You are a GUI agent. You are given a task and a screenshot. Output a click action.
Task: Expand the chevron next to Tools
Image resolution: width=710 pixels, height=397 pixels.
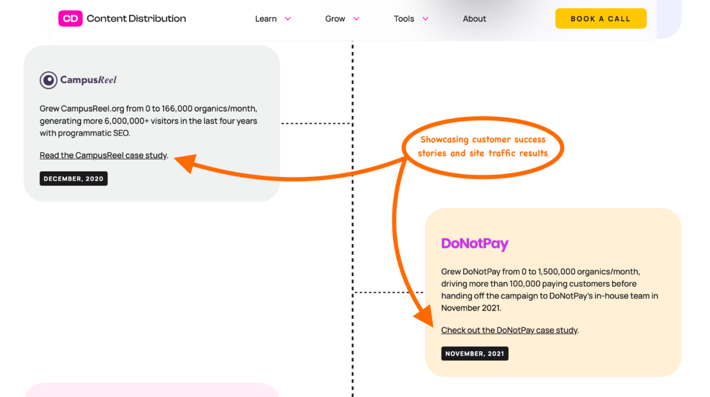coord(425,19)
